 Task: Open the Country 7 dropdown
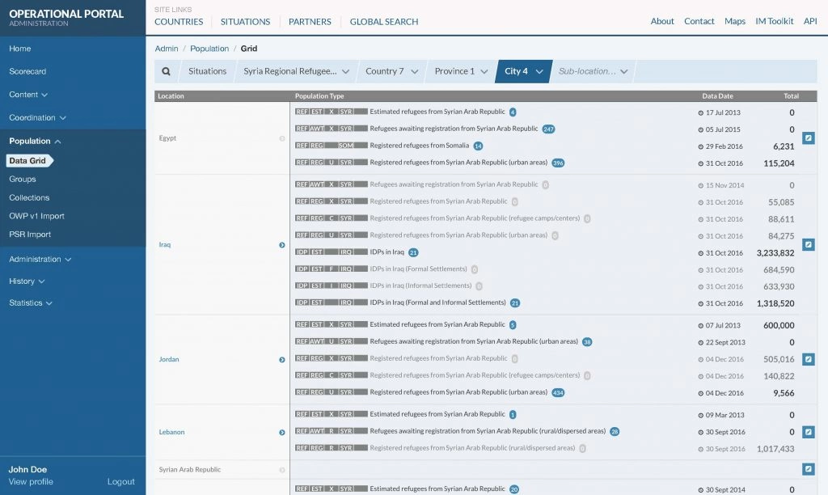(391, 71)
